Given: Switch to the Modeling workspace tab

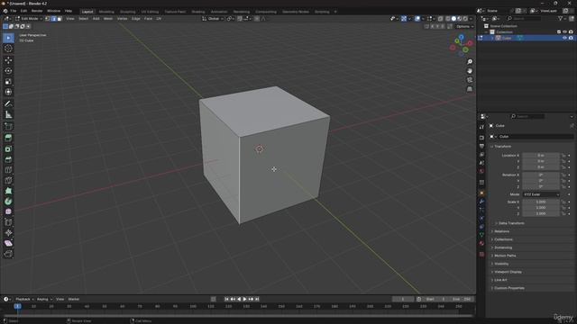Looking at the screenshot, I should [x=106, y=12].
